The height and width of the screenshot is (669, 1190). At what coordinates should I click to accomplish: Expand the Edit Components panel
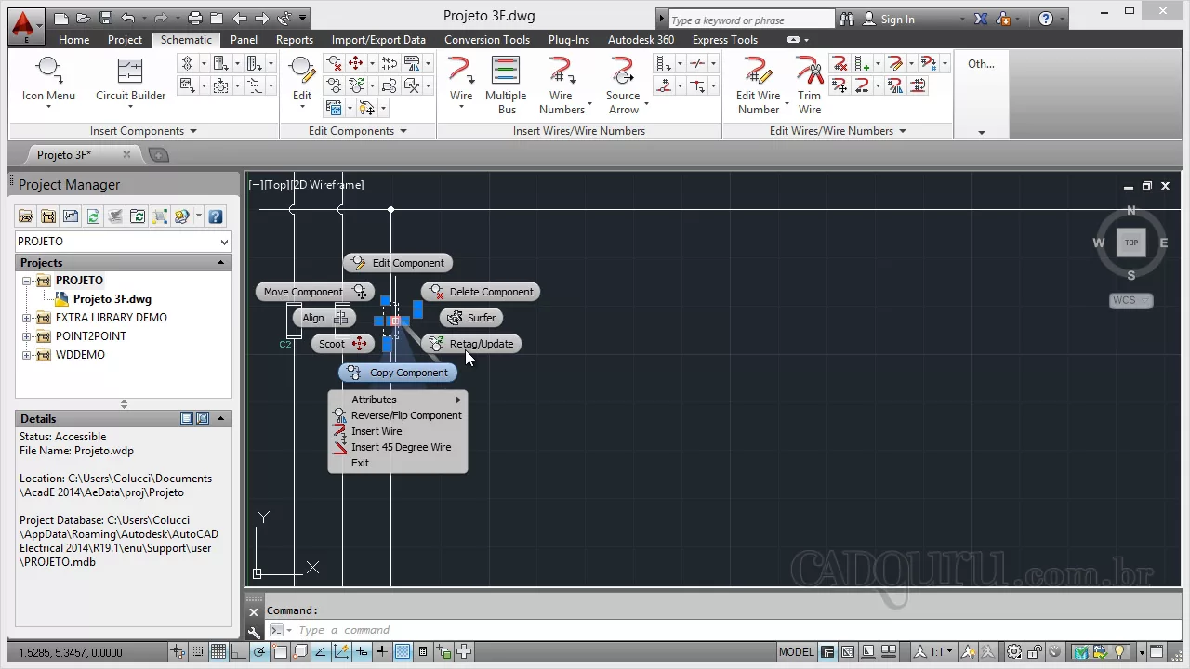point(358,131)
